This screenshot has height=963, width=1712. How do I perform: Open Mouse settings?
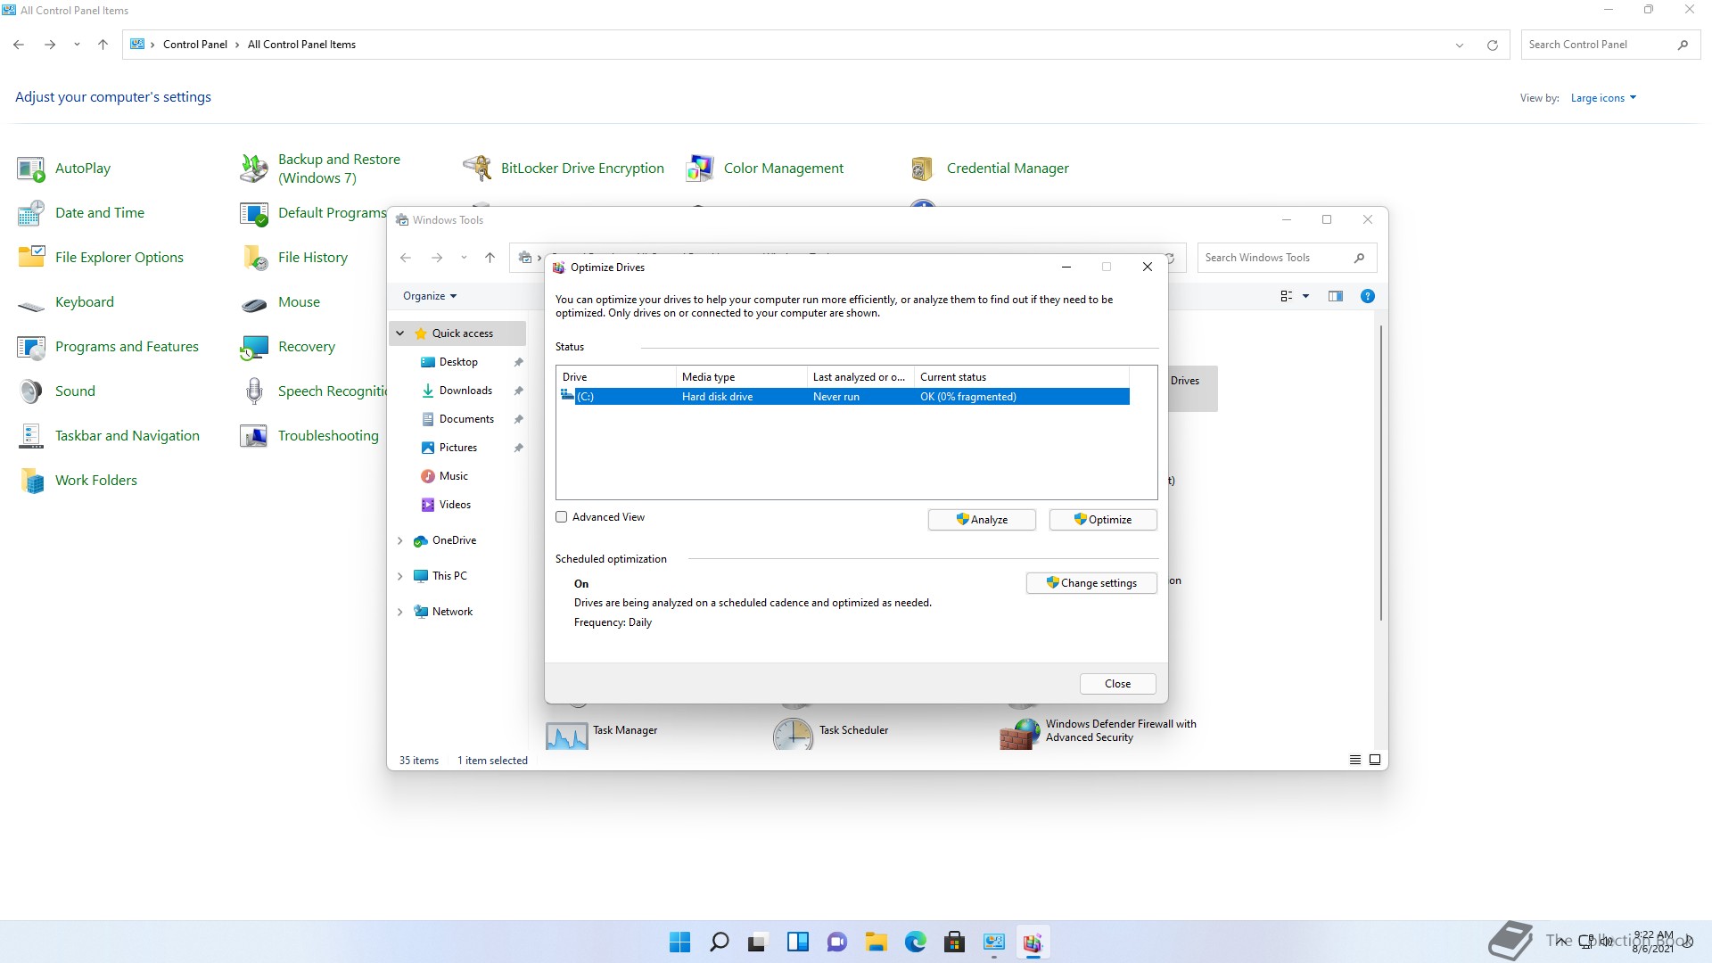click(280, 302)
